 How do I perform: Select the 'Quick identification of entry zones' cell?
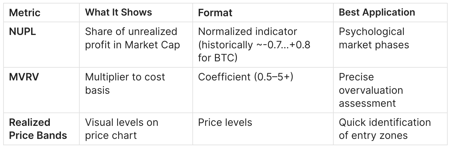[384, 129]
